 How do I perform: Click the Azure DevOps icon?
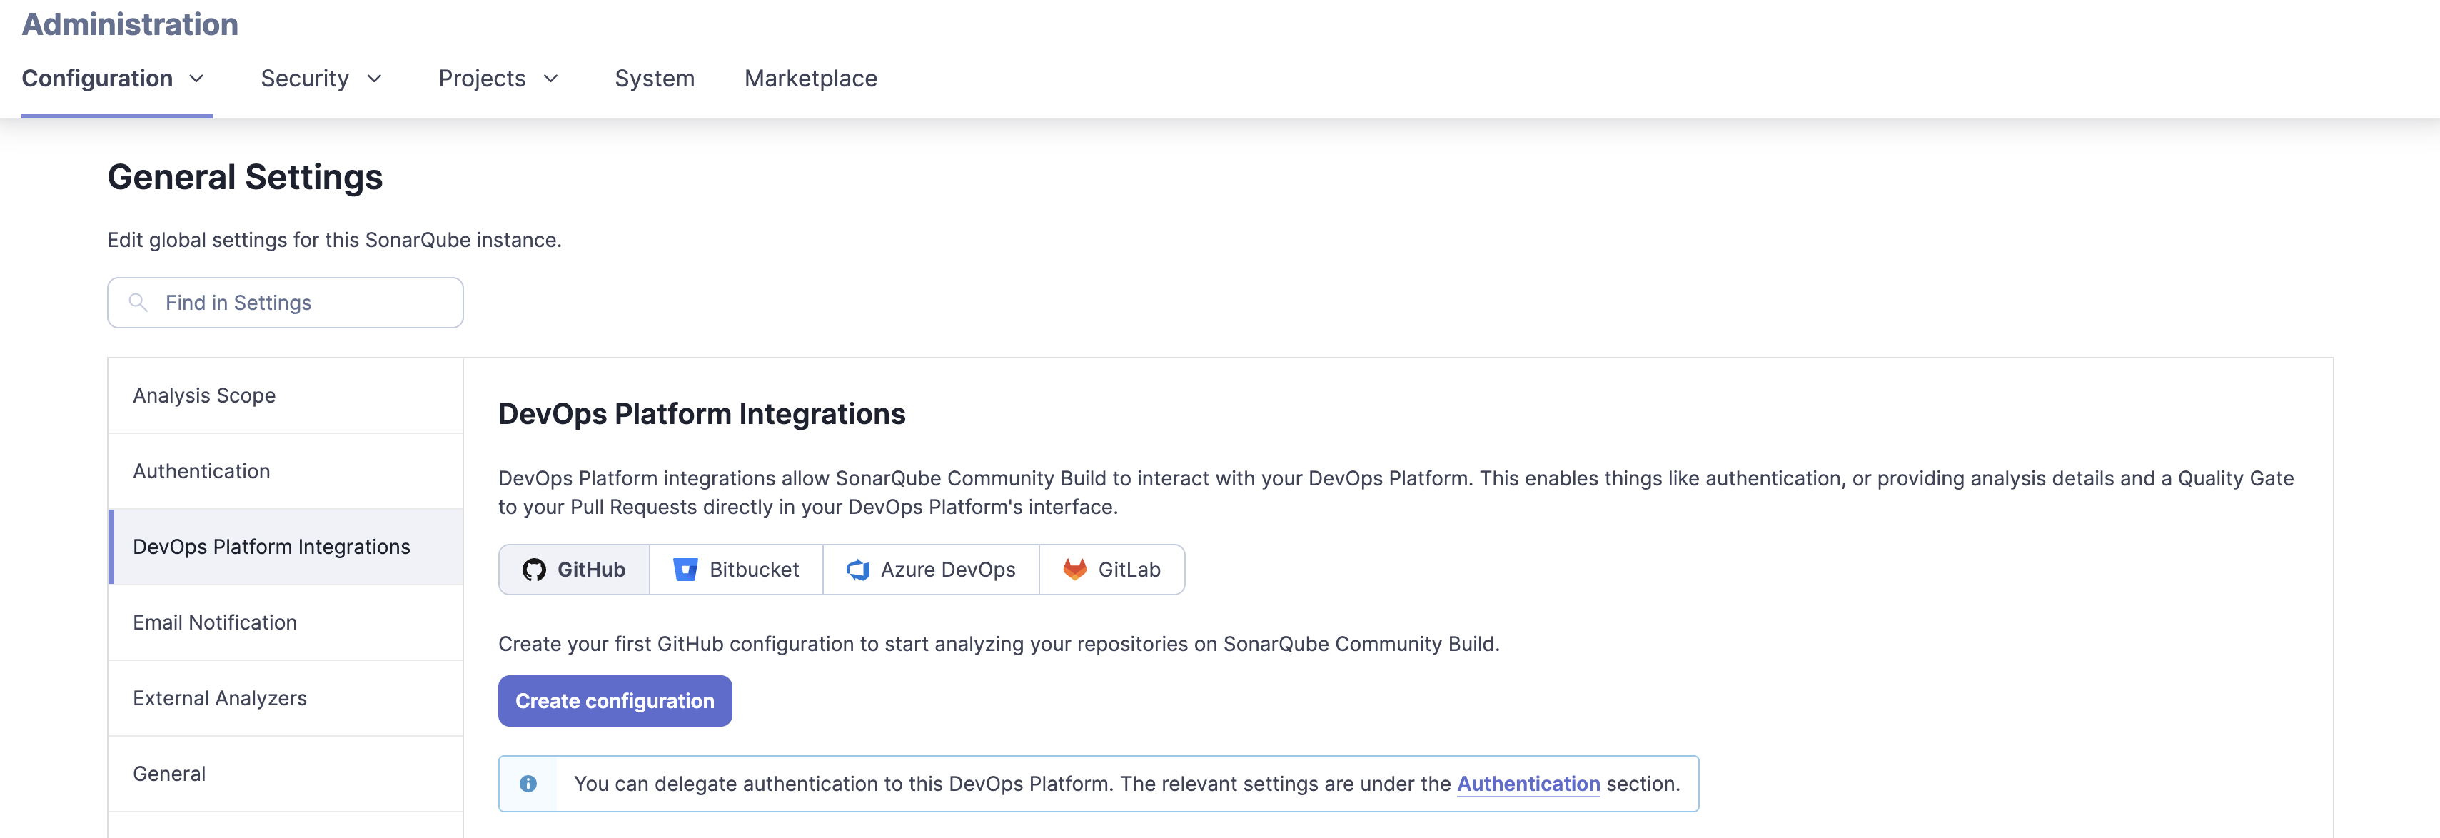click(x=857, y=569)
